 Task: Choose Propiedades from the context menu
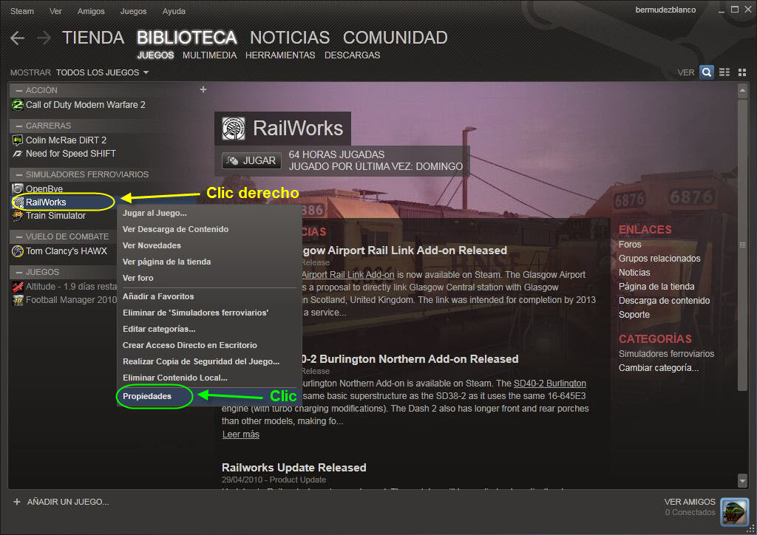pos(147,396)
